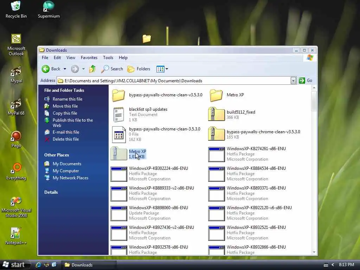Open the Edit menu
This screenshot has width=360, height=270.
[57, 58]
